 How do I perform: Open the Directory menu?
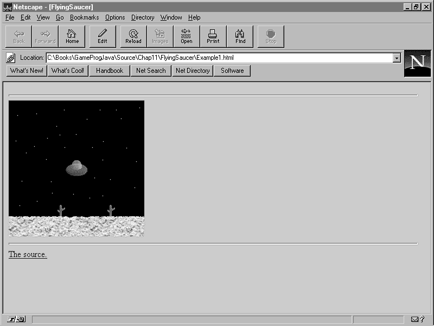[143, 17]
